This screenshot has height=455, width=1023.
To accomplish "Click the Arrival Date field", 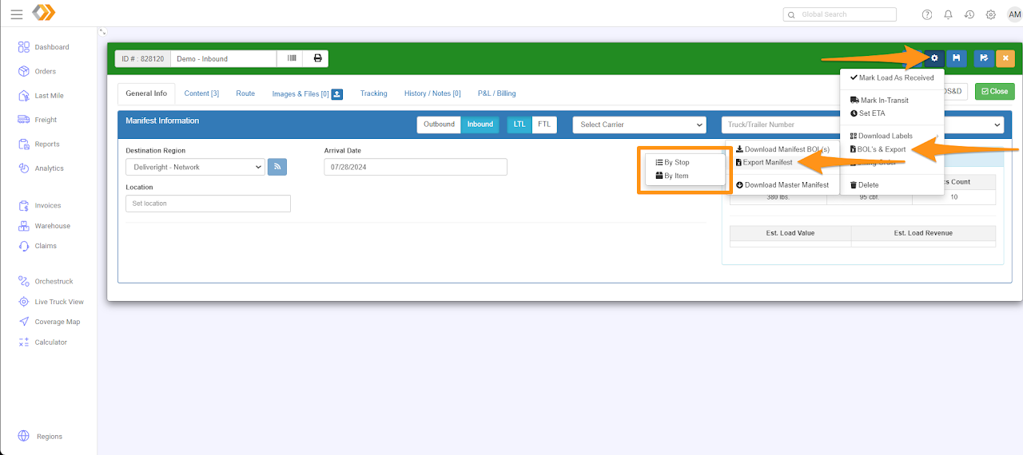I will click(416, 167).
